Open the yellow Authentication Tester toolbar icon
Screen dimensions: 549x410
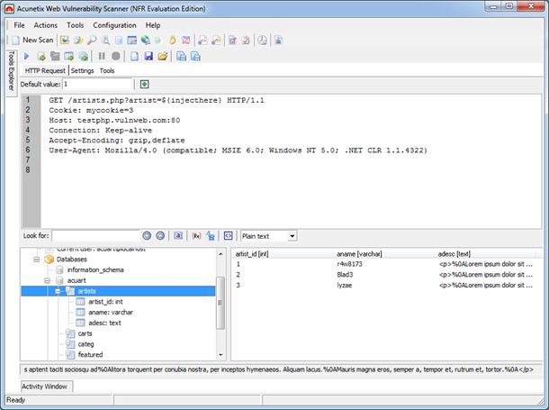[172, 40]
